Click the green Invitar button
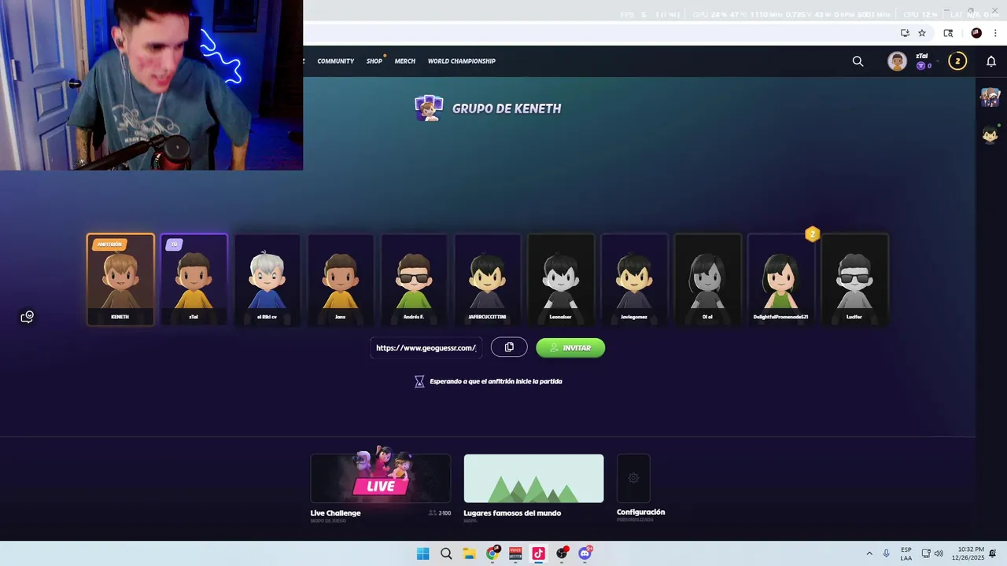This screenshot has height=566, width=1007. (x=570, y=347)
